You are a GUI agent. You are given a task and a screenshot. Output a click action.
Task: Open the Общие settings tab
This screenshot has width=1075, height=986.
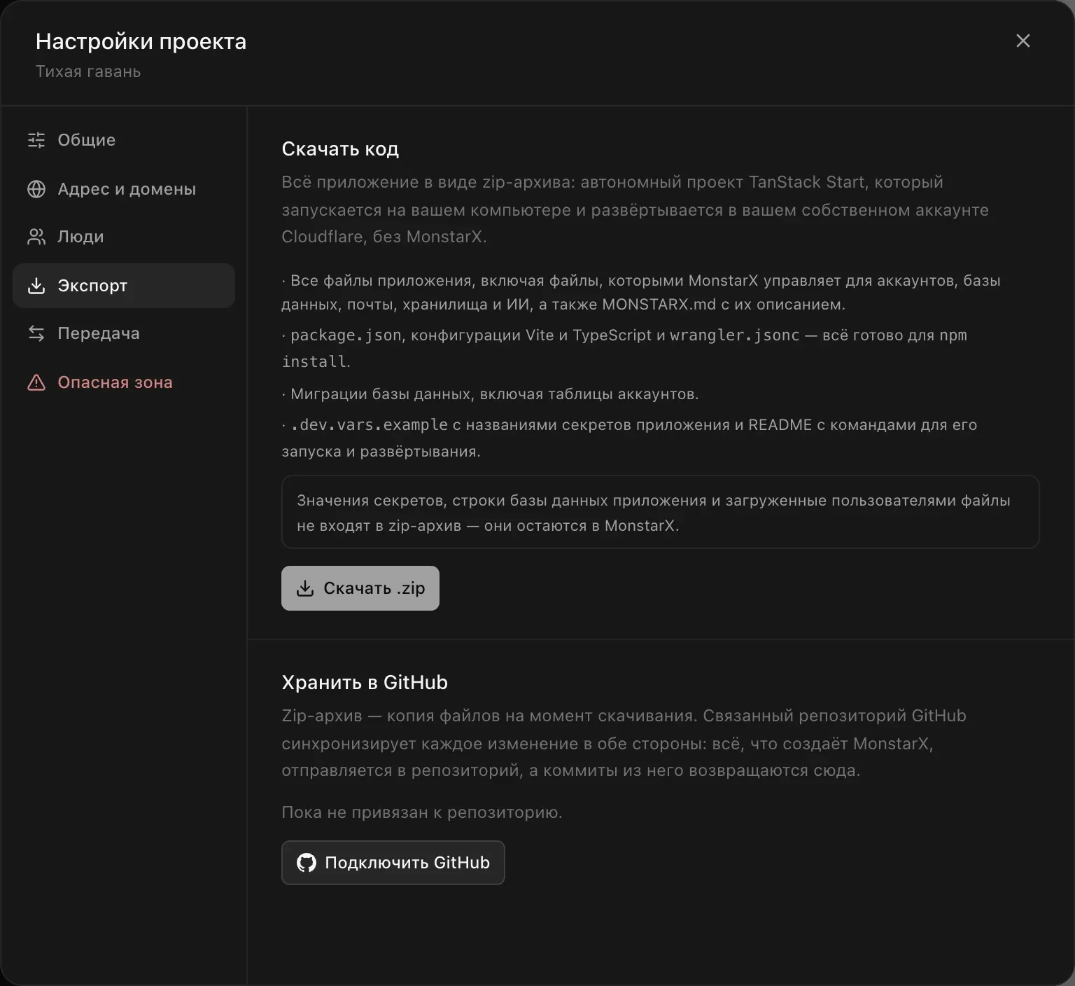(x=86, y=140)
